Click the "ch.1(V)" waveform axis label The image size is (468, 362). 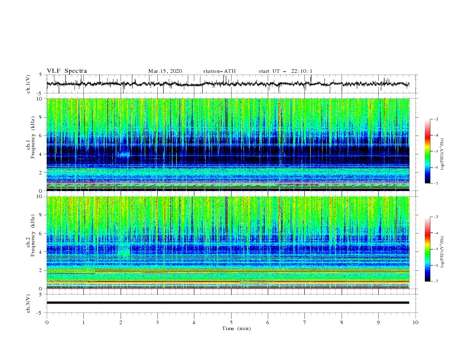point(28,84)
